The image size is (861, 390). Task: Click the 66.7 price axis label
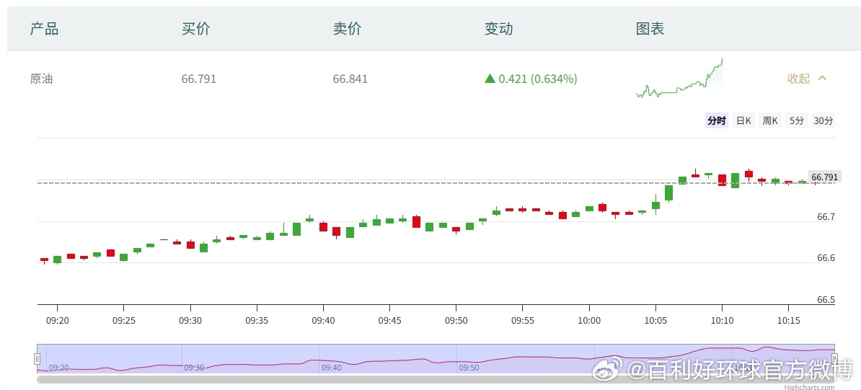[826, 217]
